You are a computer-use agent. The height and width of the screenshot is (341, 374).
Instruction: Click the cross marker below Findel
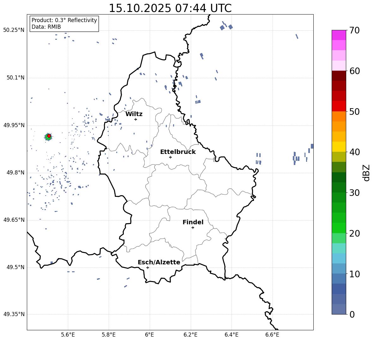click(193, 228)
